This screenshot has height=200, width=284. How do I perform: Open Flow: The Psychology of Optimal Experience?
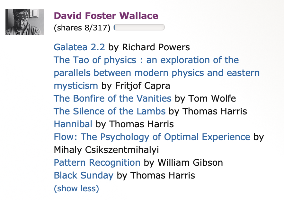coord(152,137)
